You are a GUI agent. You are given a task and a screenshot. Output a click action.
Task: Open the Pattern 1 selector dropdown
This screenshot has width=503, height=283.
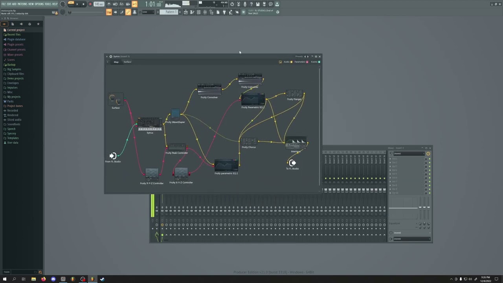tap(169, 12)
